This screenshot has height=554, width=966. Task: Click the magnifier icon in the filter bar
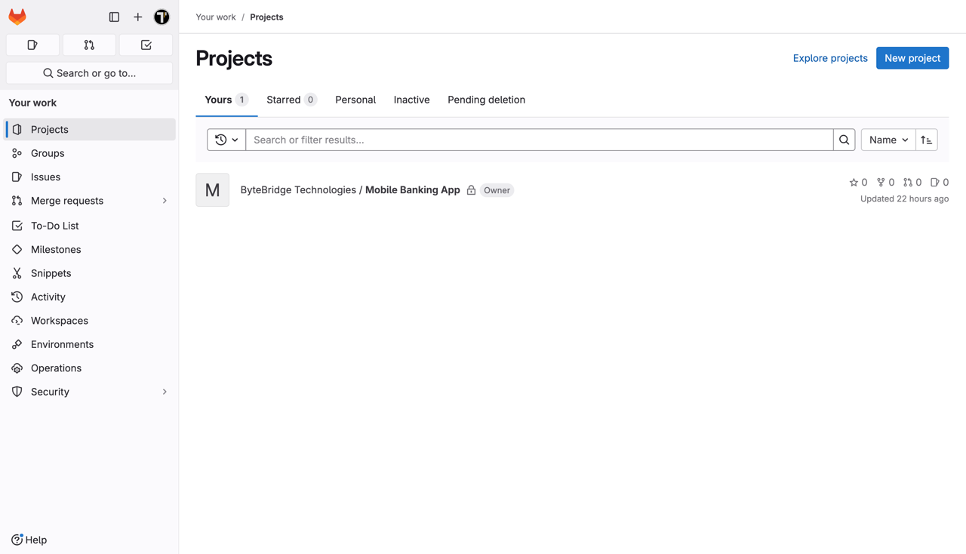pos(844,140)
